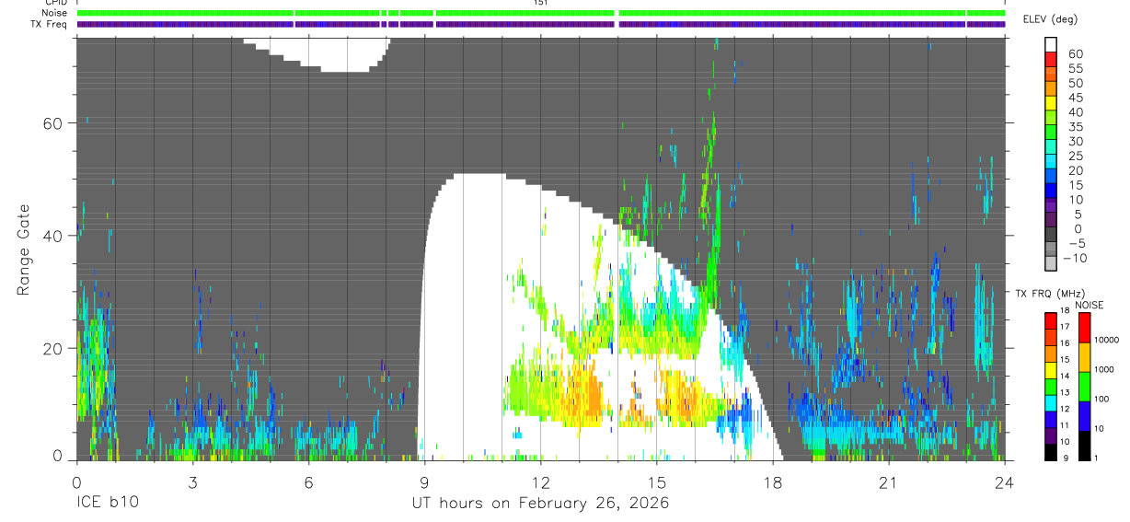Select the purple TX FRQ swatch between 10 and 11
Viewport: 1130px width, 522px height.
coord(1050,435)
